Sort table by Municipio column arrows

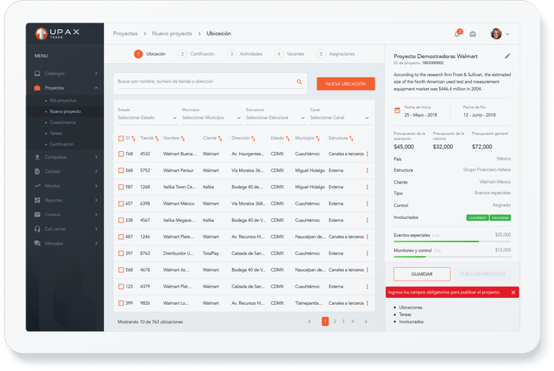click(x=318, y=138)
